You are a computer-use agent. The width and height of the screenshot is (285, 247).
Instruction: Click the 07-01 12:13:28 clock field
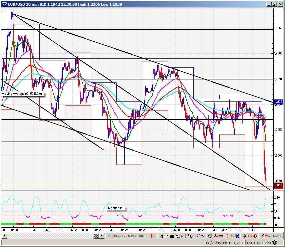[x=258, y=243]
